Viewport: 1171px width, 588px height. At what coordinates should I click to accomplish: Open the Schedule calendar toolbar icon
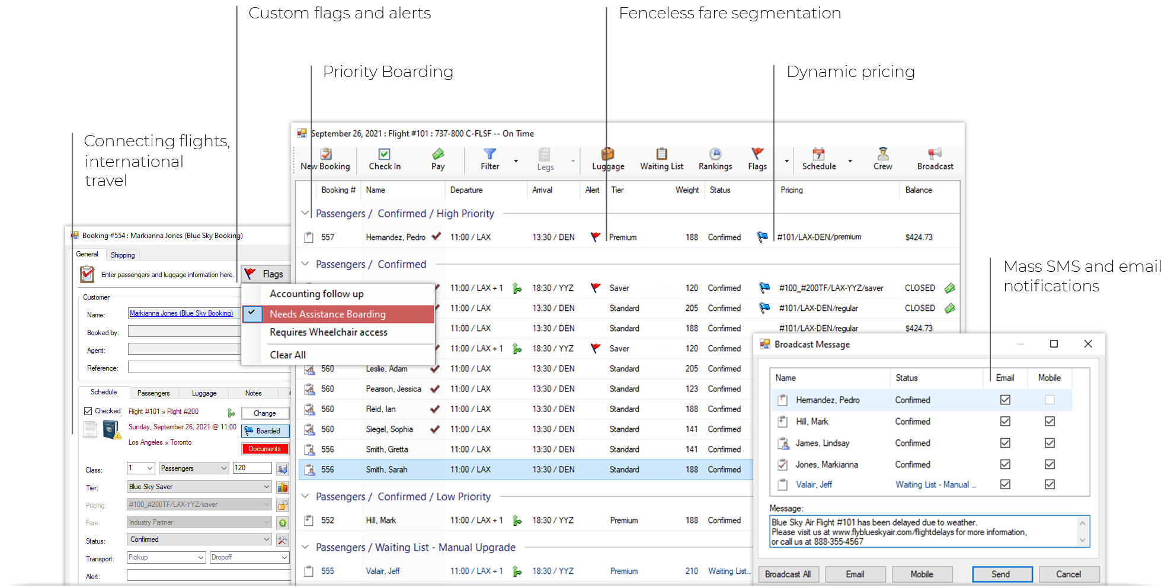818,154
